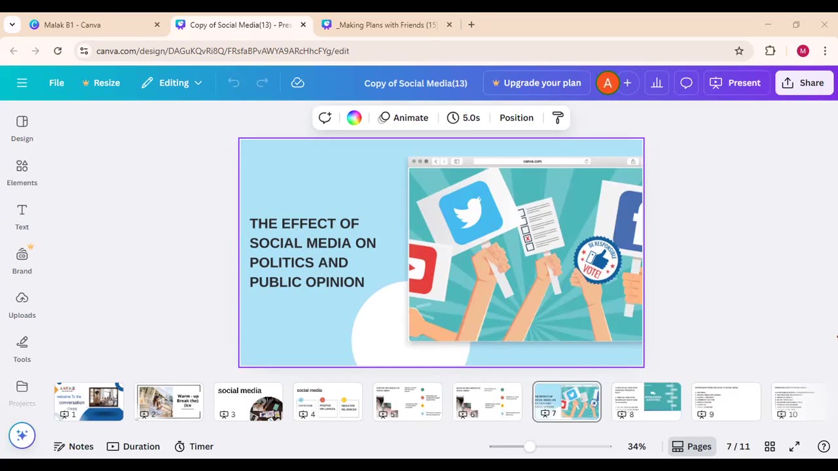This screenshot has height=471, width=838.
Task: Open a new browser tab
Action: 471,25
